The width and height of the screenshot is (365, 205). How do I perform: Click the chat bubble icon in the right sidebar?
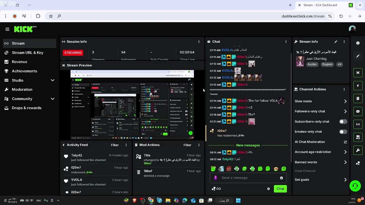point(358,111)
